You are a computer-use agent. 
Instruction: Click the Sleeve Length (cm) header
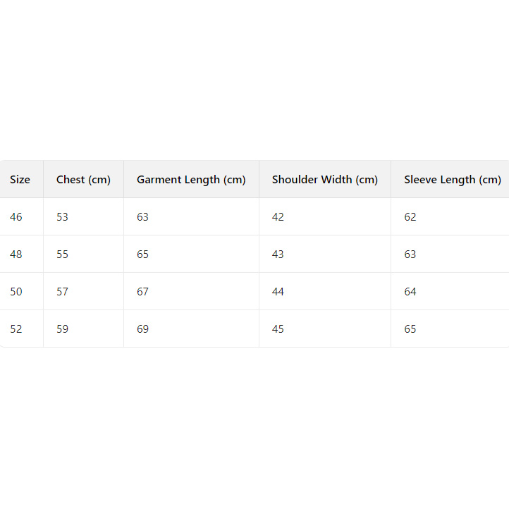(452, 180)
